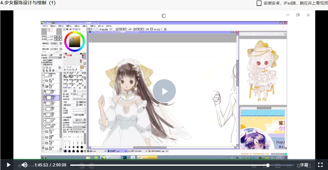This screenshot has width=328, height=170.
Task: Click the canvas horizontal scrollbar thumb
Action: coord(150,147)
